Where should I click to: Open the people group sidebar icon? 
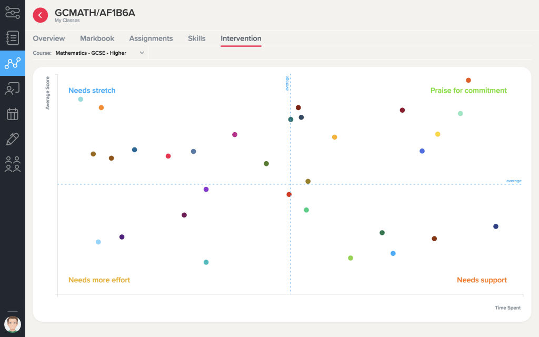(x=12, y=164)
